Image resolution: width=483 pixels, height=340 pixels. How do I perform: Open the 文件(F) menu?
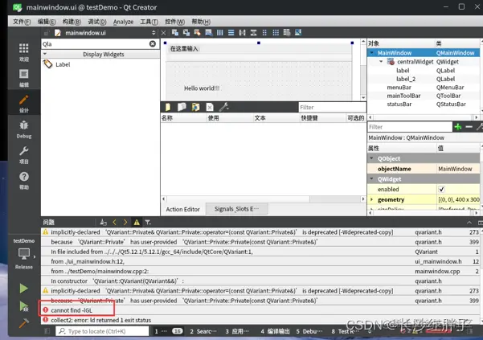[x=22, y=22]
